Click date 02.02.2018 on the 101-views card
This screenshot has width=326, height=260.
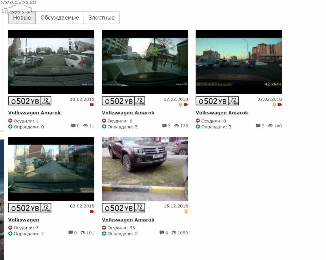pos(82,206)
